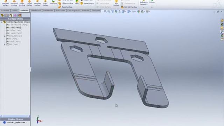
Task: Click the Fillet tool icon
Action: (77, 2)
